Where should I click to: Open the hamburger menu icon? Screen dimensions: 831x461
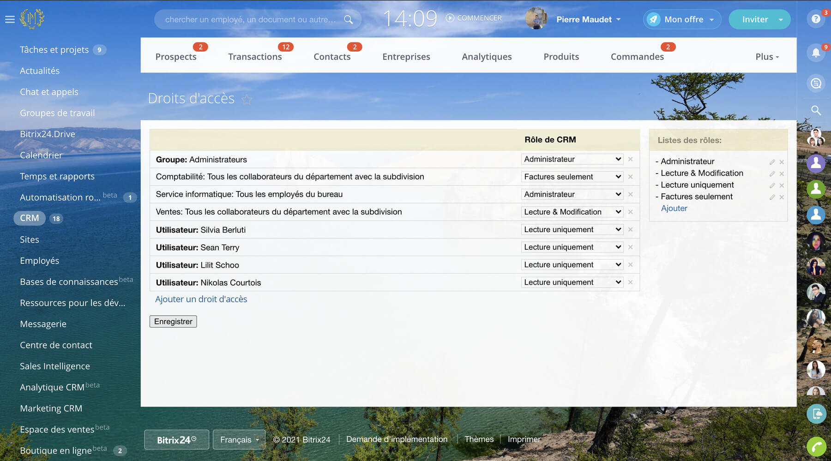tap(10, 19)
